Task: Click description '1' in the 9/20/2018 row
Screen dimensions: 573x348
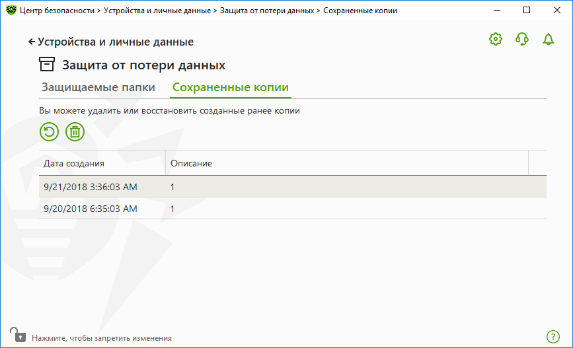Action: 172,209
